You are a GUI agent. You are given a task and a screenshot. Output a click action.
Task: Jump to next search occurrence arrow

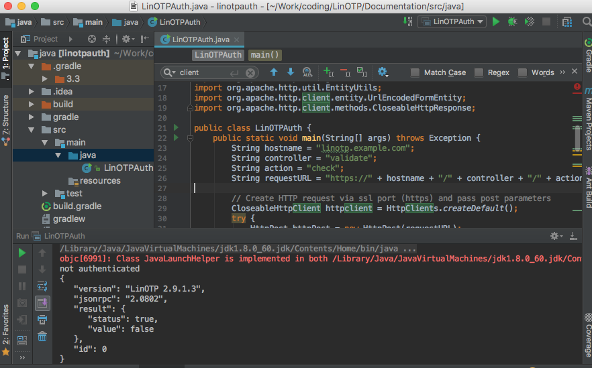tap(291, 72)
